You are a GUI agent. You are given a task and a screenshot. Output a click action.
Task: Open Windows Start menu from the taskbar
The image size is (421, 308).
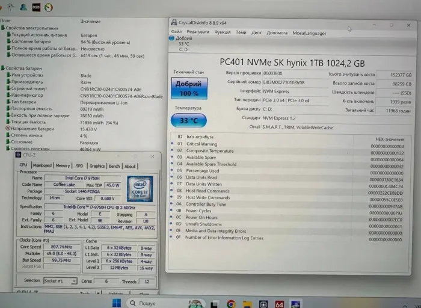click(116, 303)
